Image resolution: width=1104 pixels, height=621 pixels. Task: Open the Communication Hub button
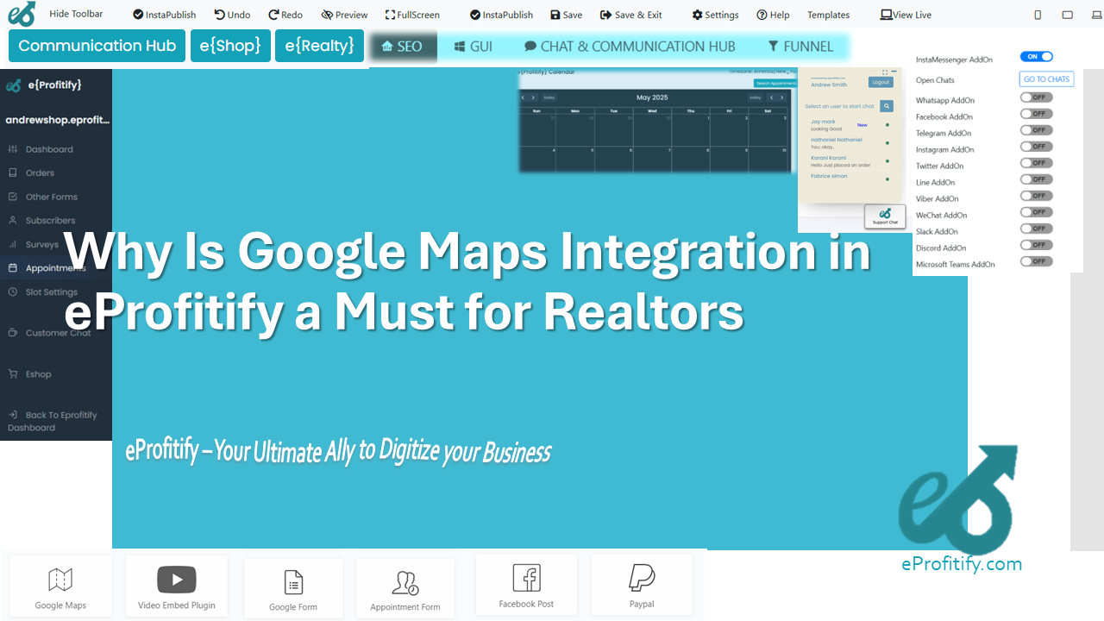click(97, 46)
